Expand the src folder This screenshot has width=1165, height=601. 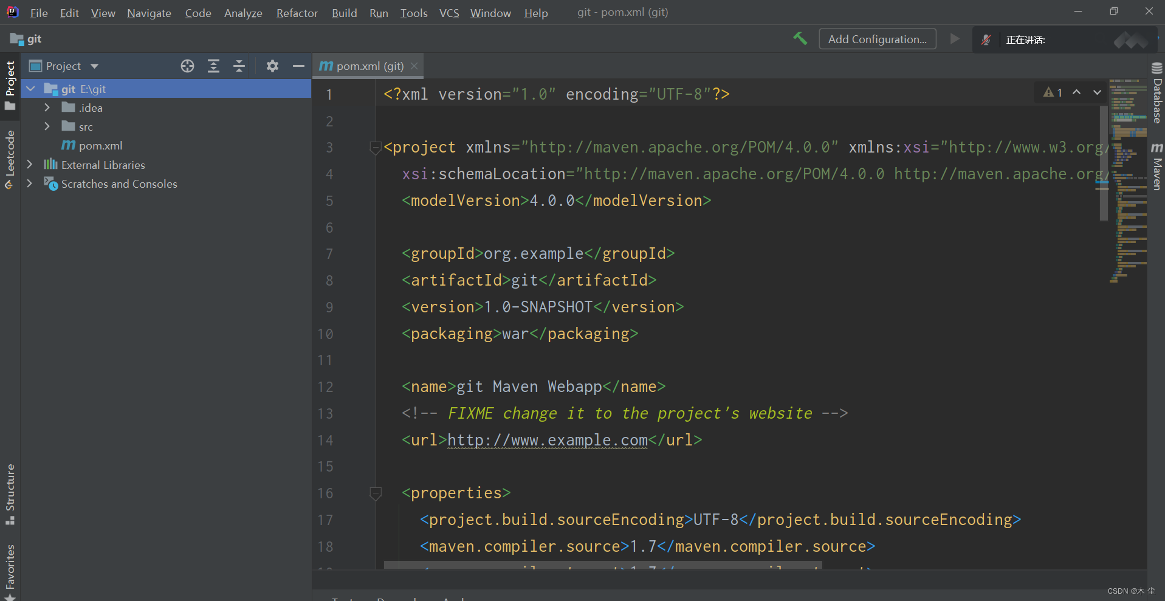(47, 126)
